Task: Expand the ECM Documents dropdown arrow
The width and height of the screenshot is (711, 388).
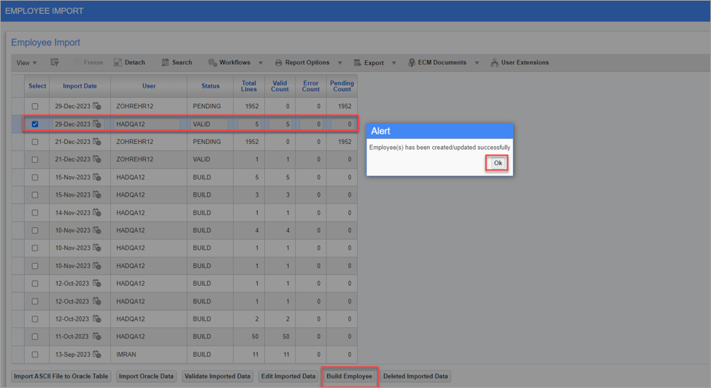Action: [477, 63]
